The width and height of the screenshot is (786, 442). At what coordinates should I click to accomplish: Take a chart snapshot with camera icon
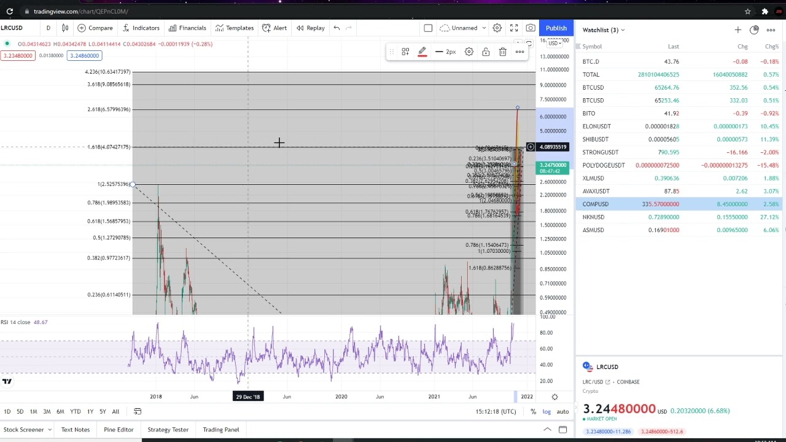pos(531,28)
